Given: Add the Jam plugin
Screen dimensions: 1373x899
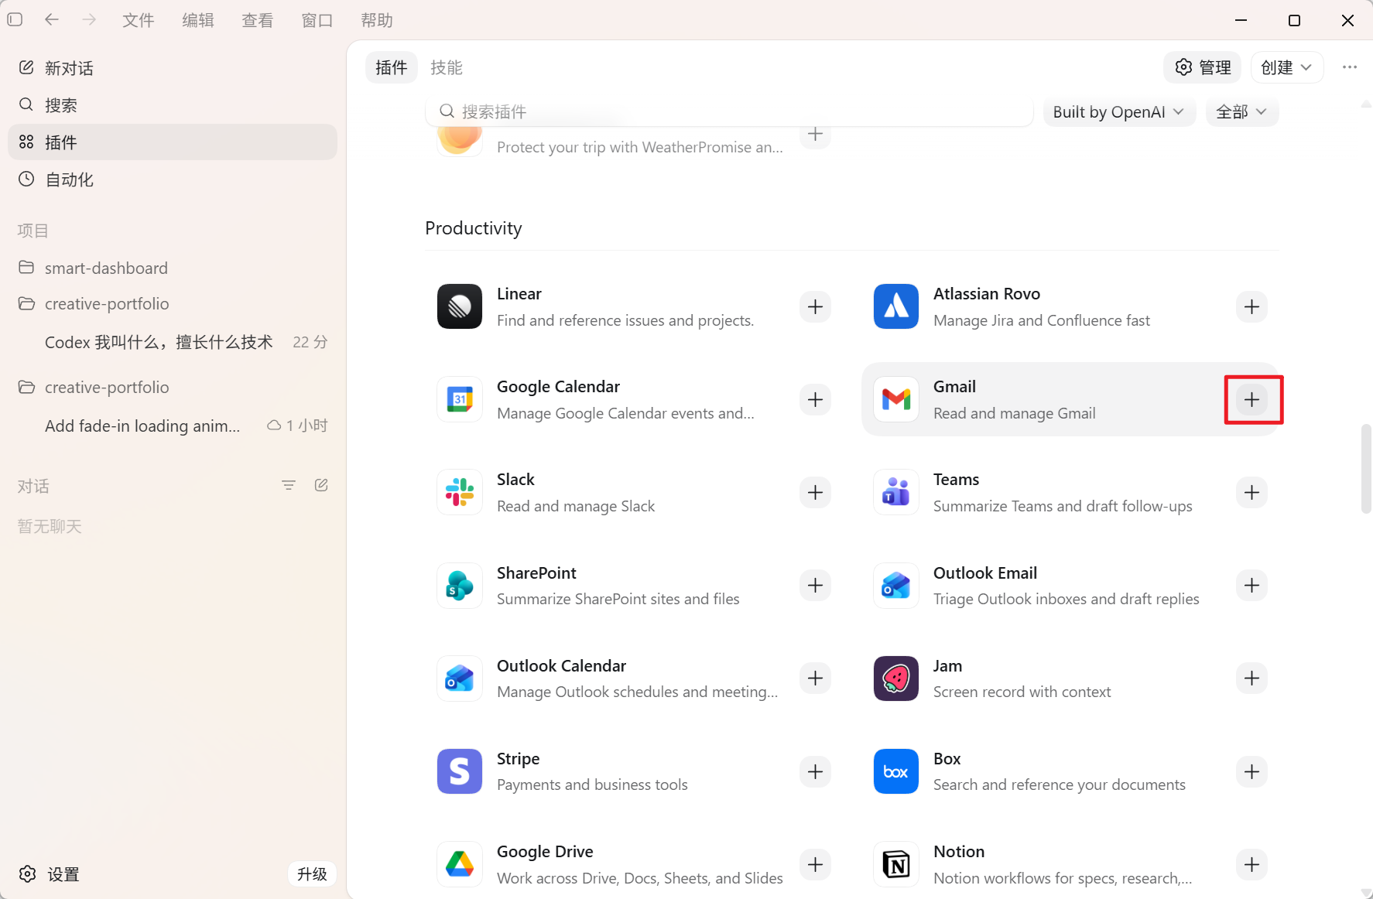Looking at the screenshot, I should [1251, 679].
